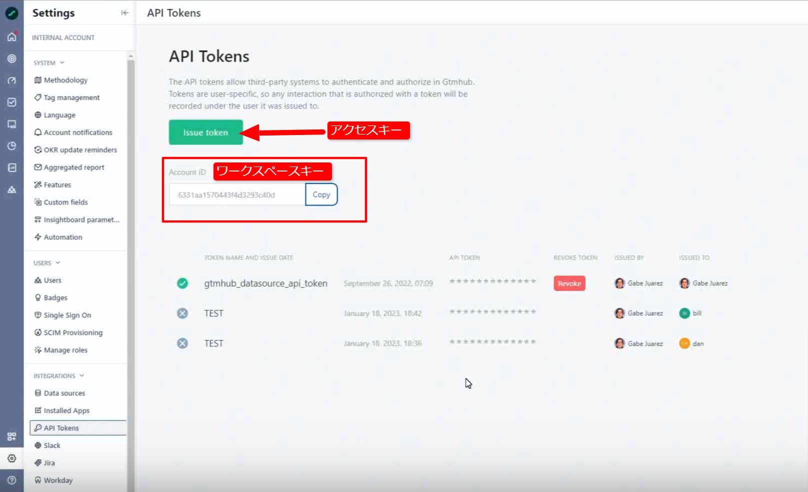Open Badges settings
The image size is (808, 492).
pyautogui.click(x=50, y=298)
